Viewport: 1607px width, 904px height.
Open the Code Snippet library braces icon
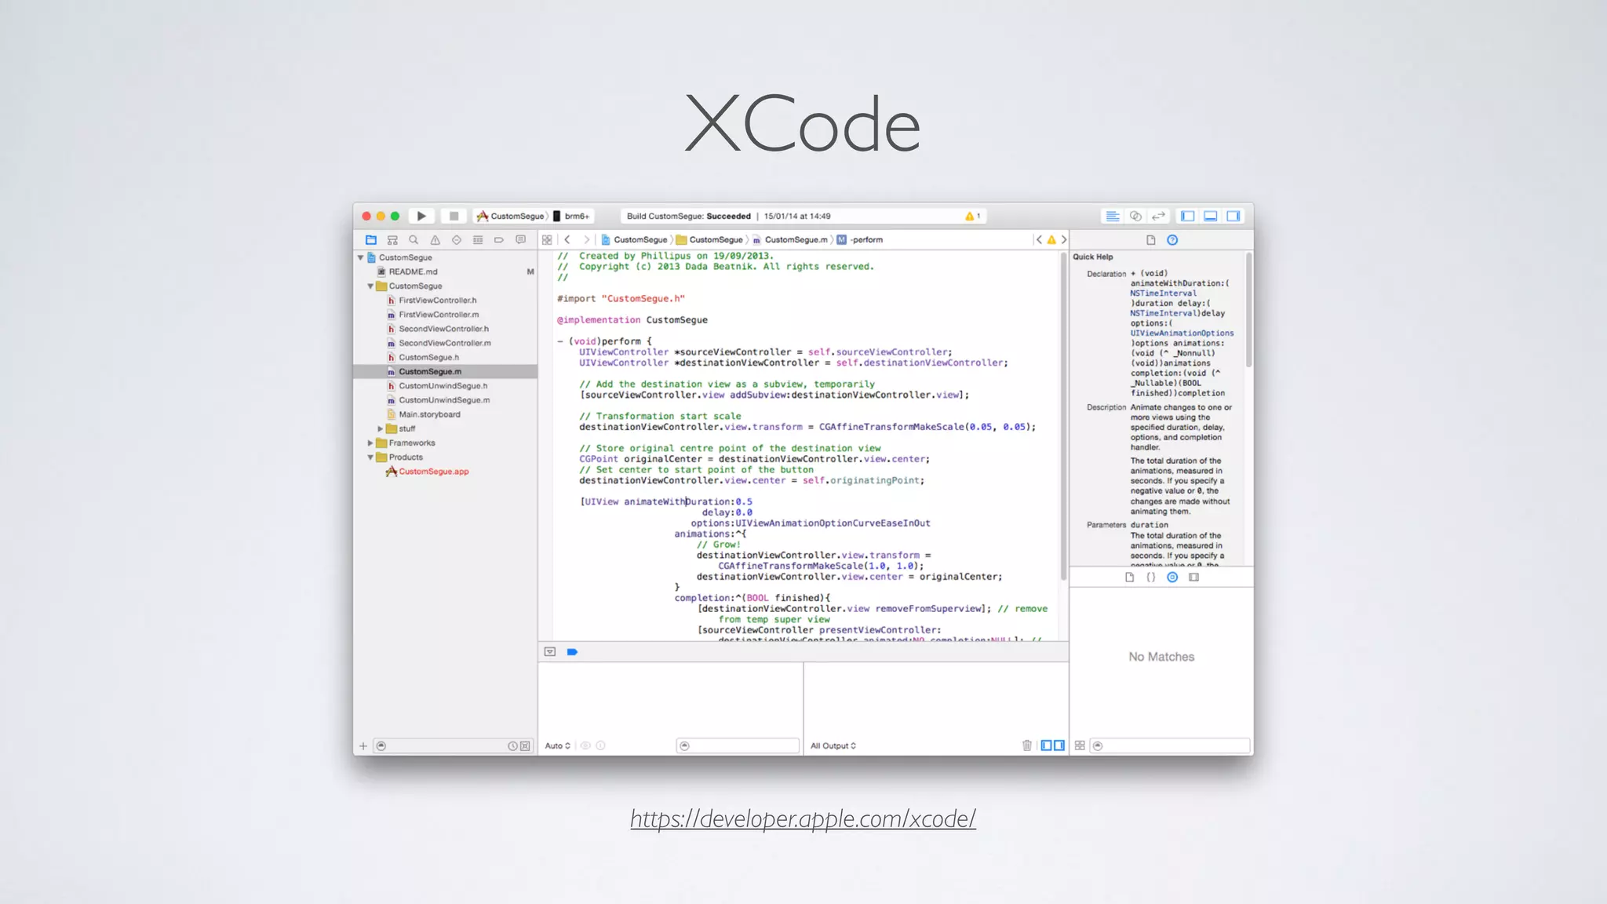(x=1151, y=577)
